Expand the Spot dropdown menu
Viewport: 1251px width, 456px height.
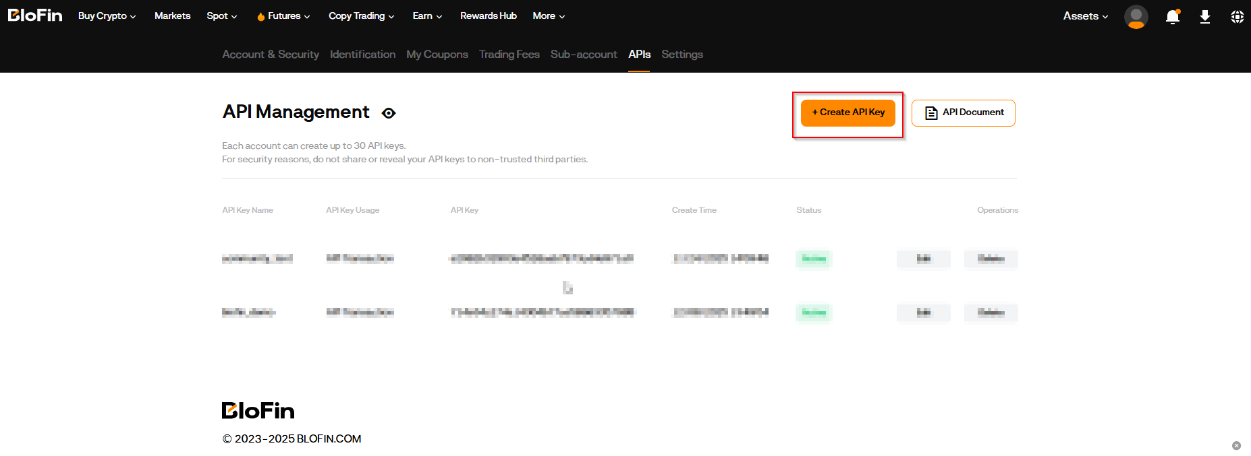coord(222,16)
